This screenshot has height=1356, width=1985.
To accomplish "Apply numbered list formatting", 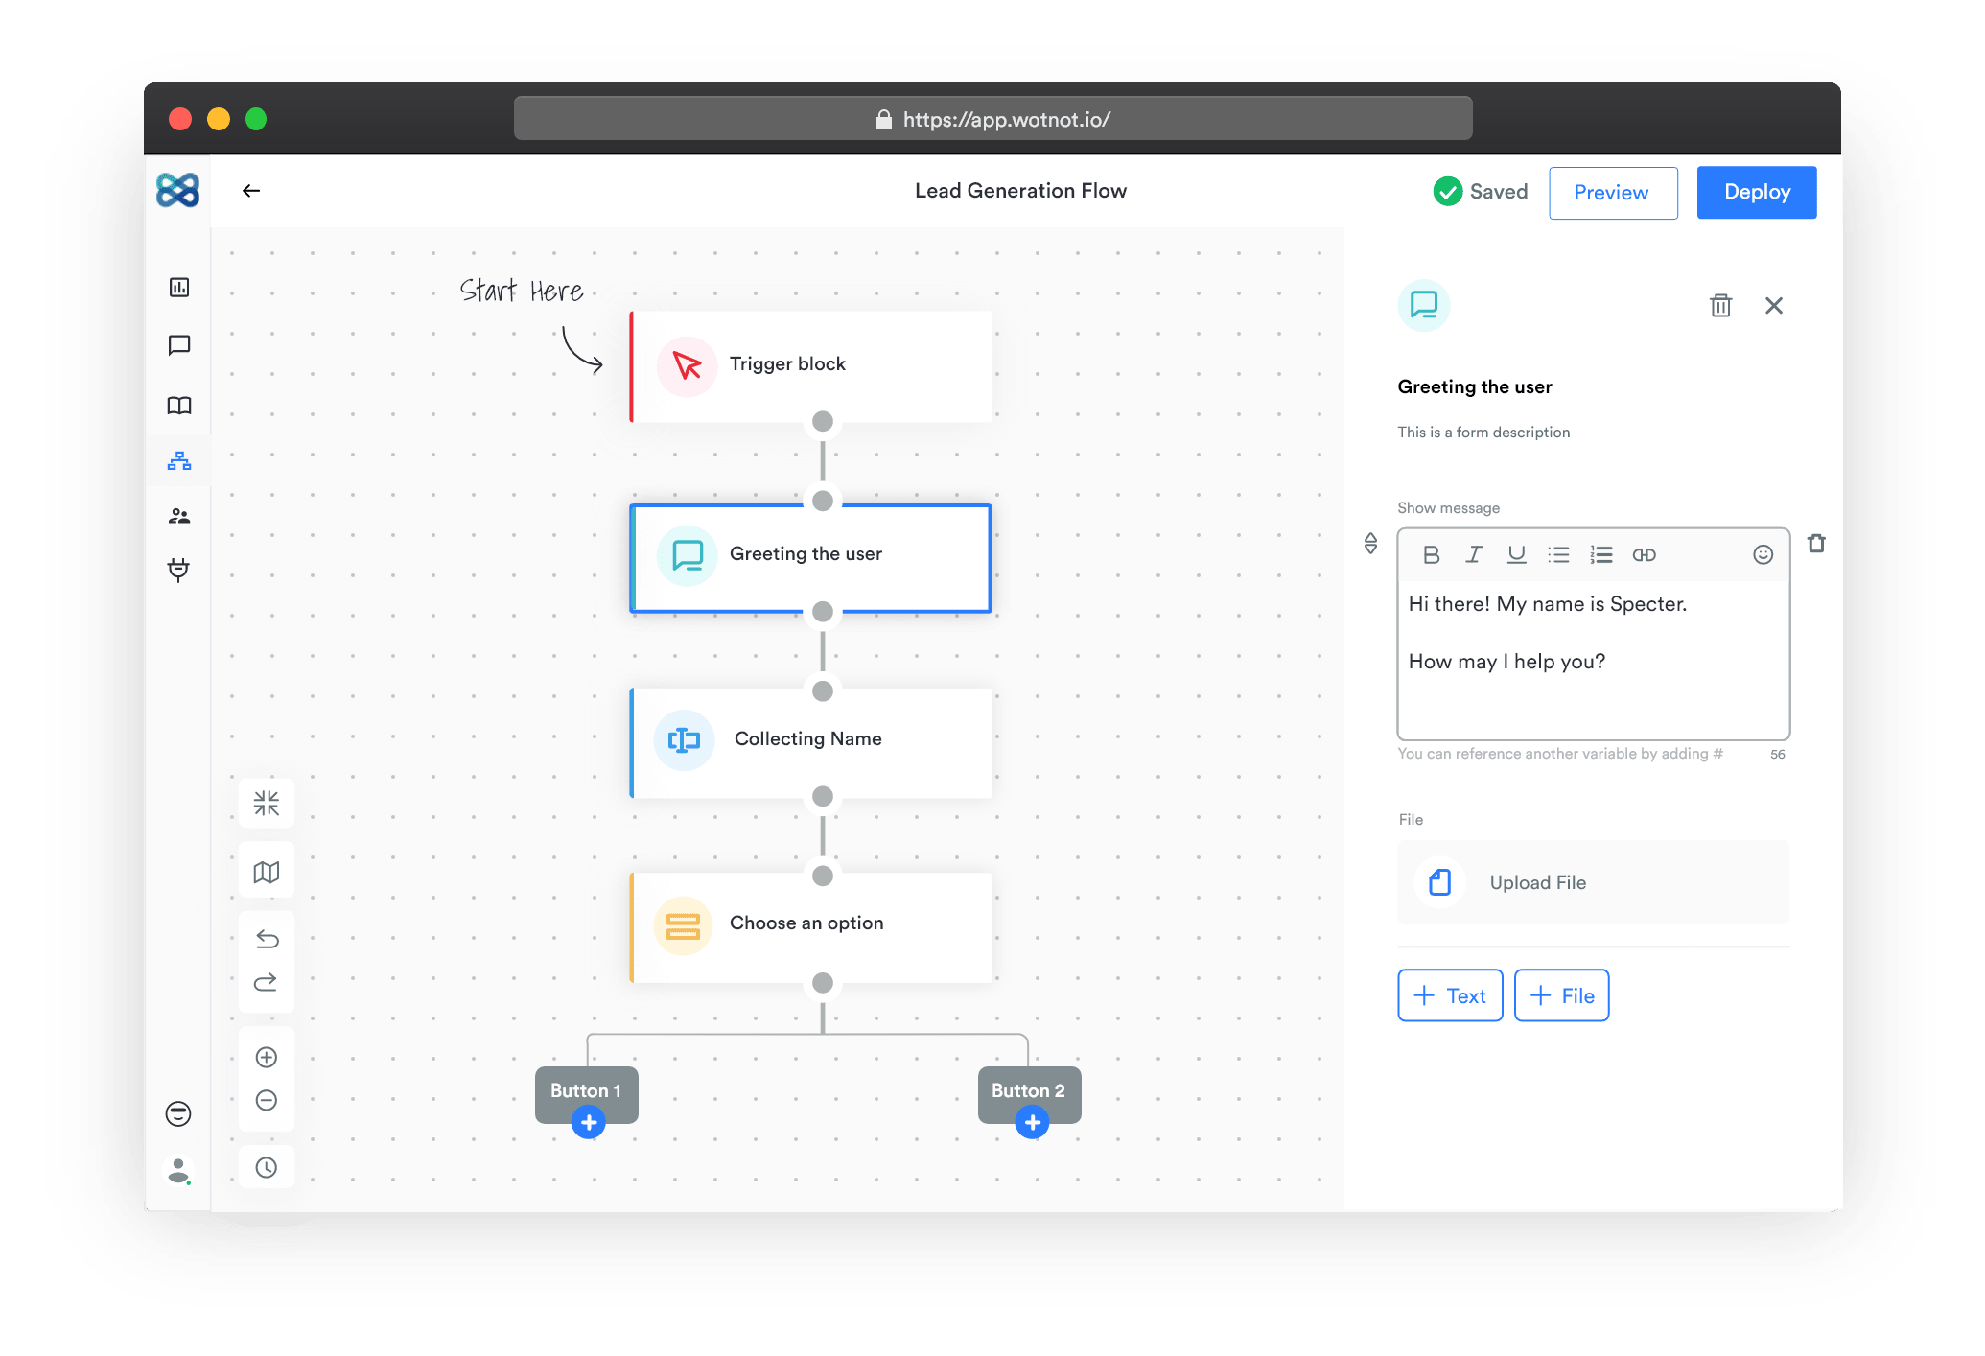I will (x=1601, y=554).
